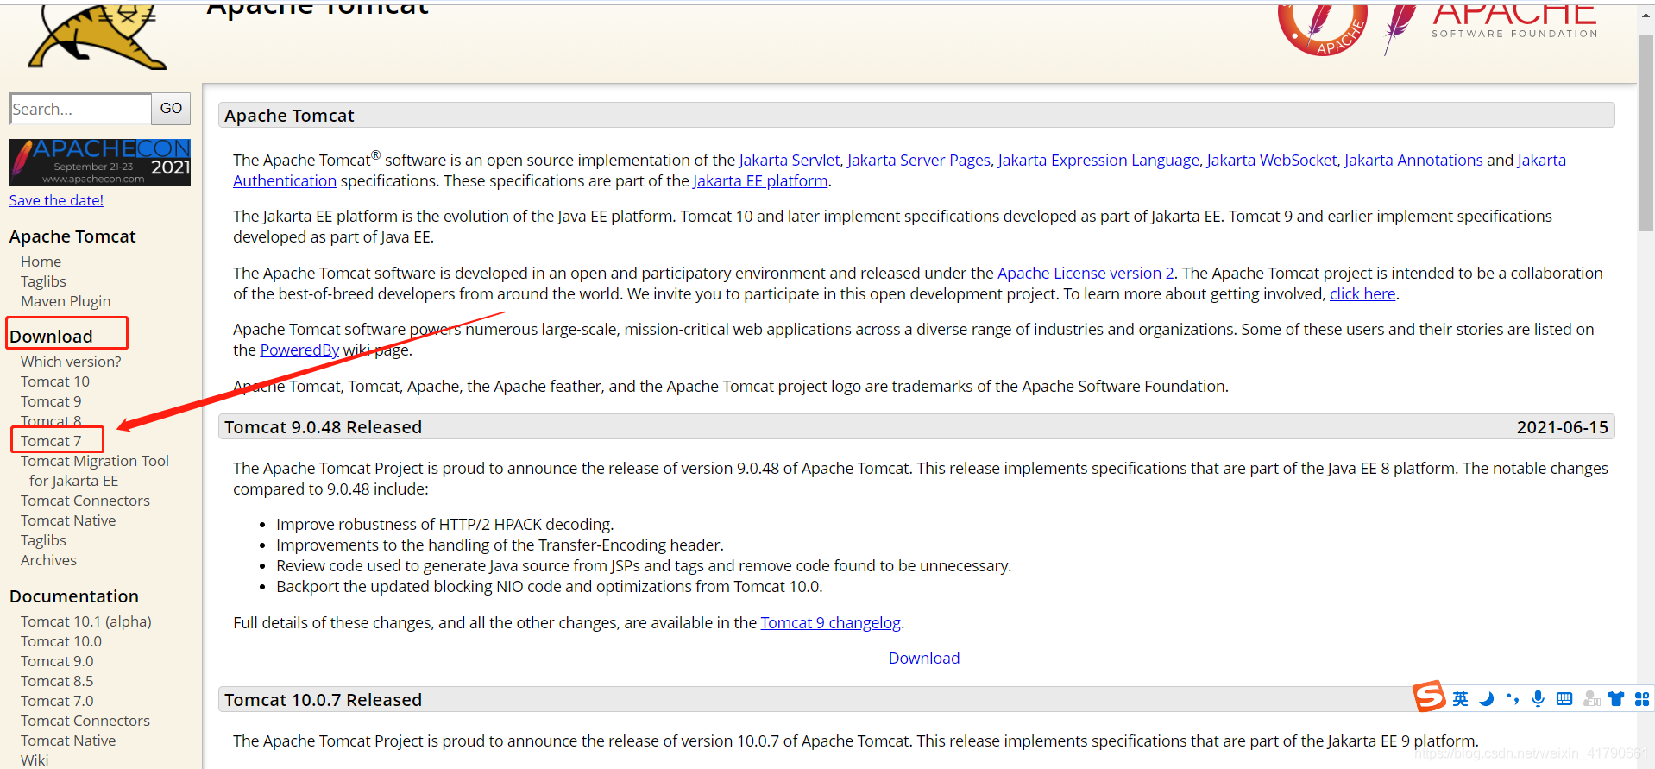Focus the Search input field
This screenshot has width=1655, height=769.
[x=80, y=109]
